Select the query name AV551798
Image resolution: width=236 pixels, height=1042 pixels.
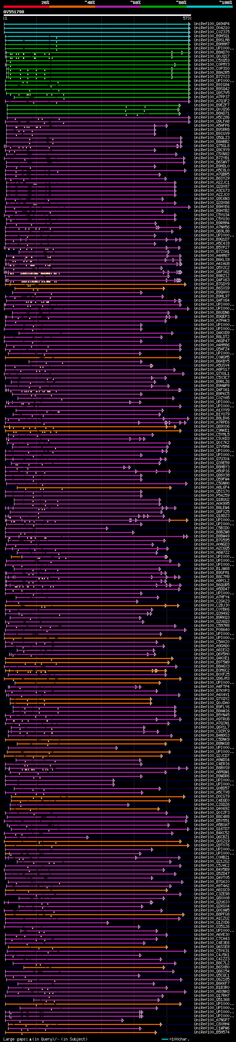coord(14,12)
